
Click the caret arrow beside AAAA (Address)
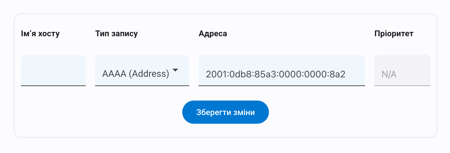[175, 70]
